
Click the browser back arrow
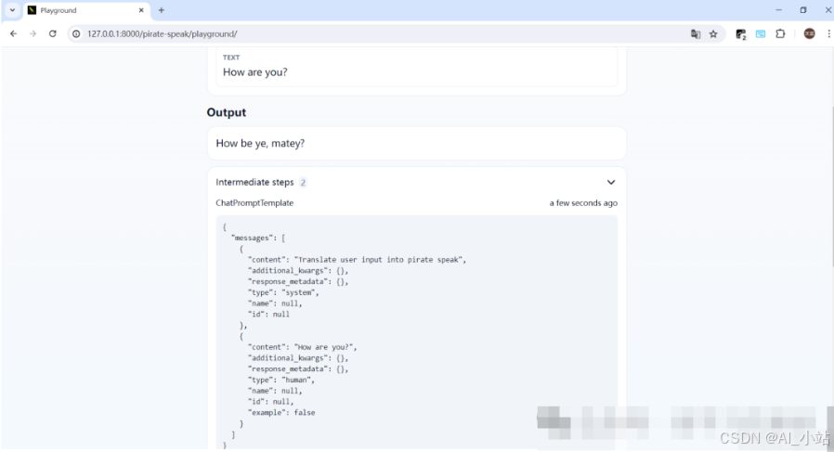point(13,33)
